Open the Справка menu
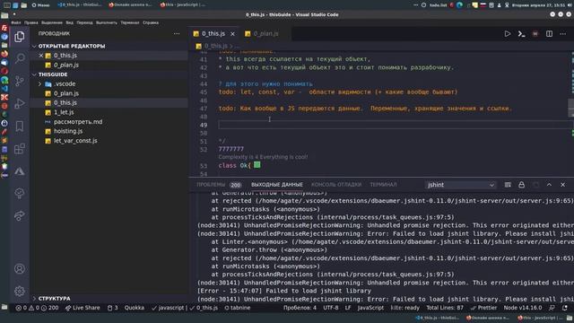 pyautogui.click(x=151, y=22)
